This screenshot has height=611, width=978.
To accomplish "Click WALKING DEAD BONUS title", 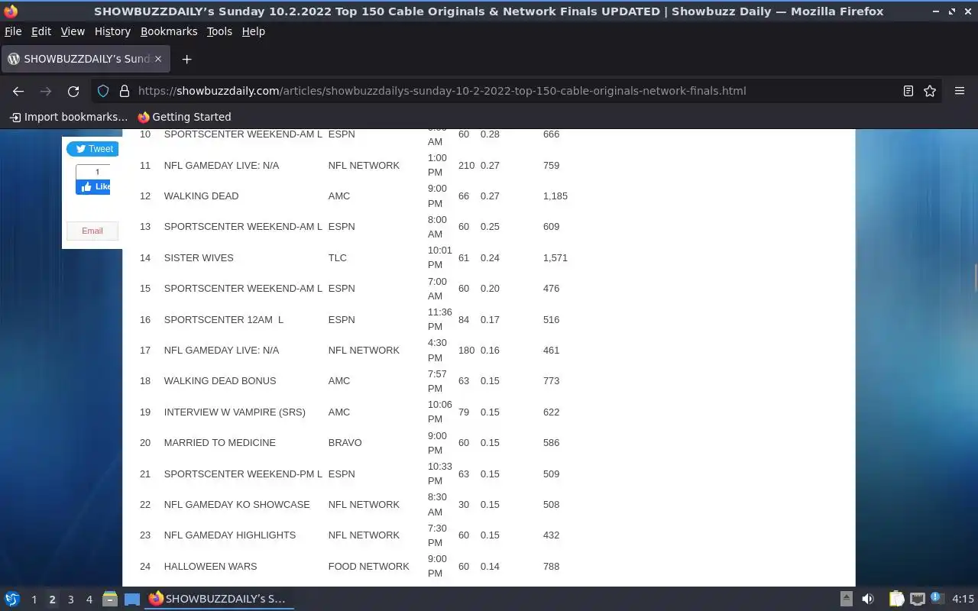I will pos(220,381).
